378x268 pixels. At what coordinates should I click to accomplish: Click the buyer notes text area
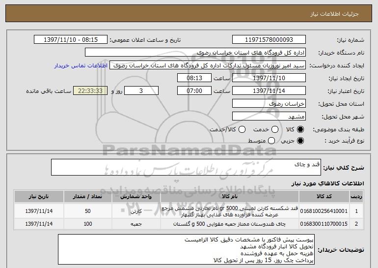click(x=186, y=249)
